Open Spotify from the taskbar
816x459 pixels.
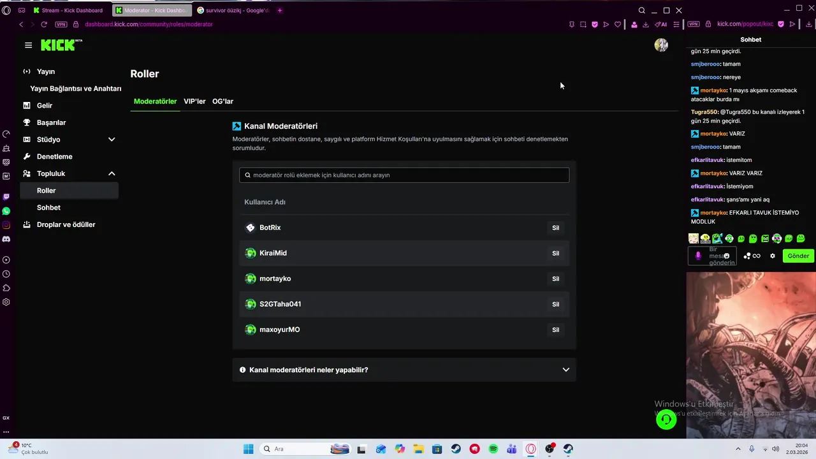point(493,449)
